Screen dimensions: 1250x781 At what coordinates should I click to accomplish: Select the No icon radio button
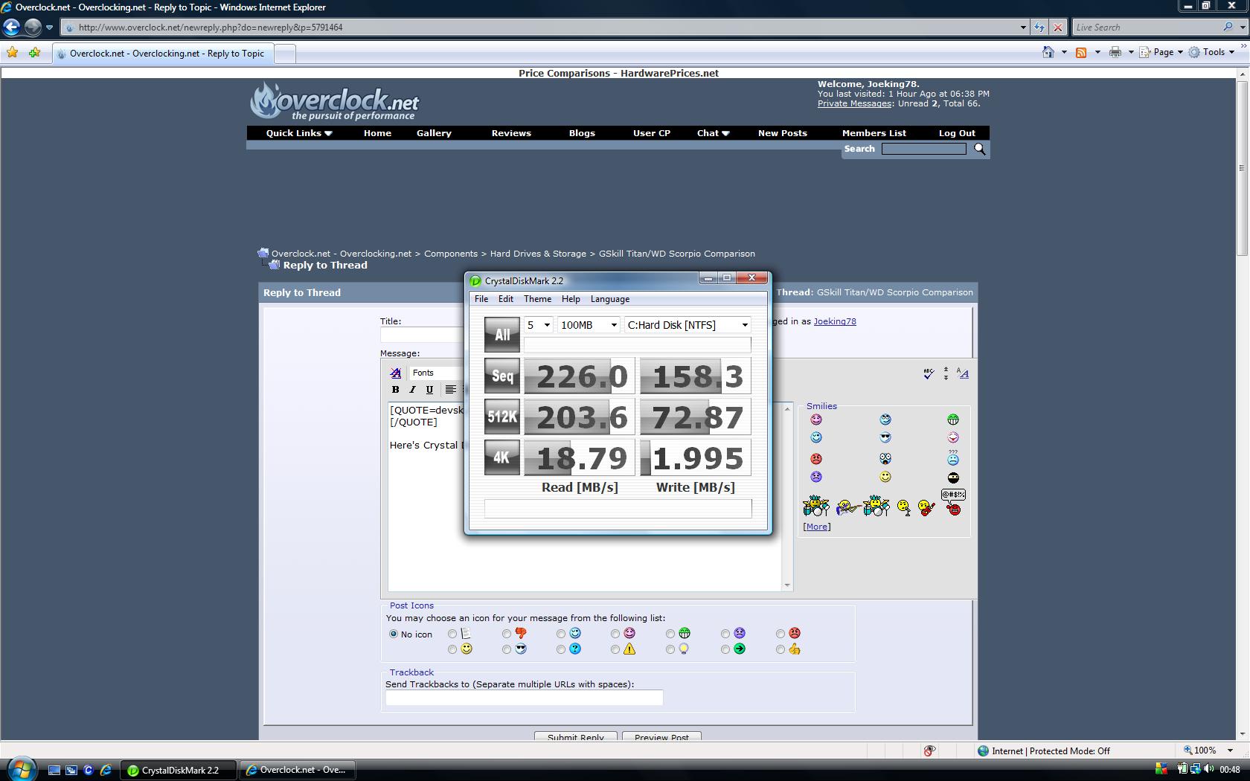[x=394, y=634]
